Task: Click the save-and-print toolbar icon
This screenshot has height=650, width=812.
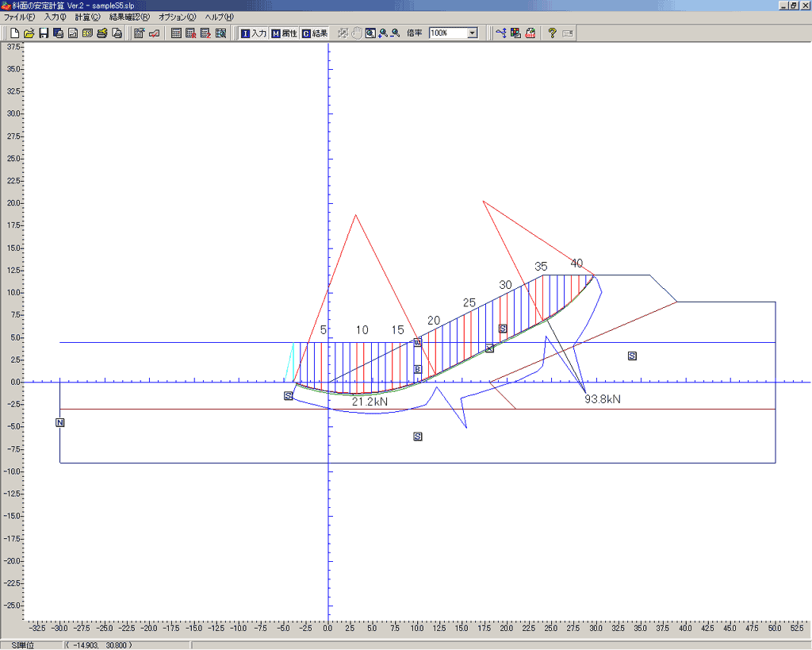Action: (58, 33)
